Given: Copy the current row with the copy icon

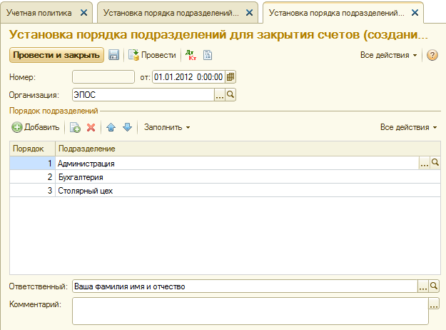Looking at the screenshot, I should click(x=75, y=127).
